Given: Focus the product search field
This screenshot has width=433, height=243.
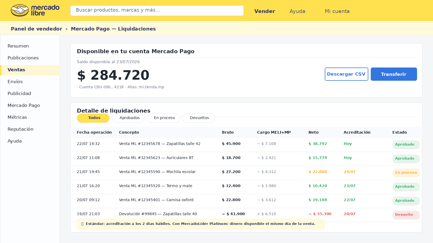Looking at the screenshot, I should [157, 11].
